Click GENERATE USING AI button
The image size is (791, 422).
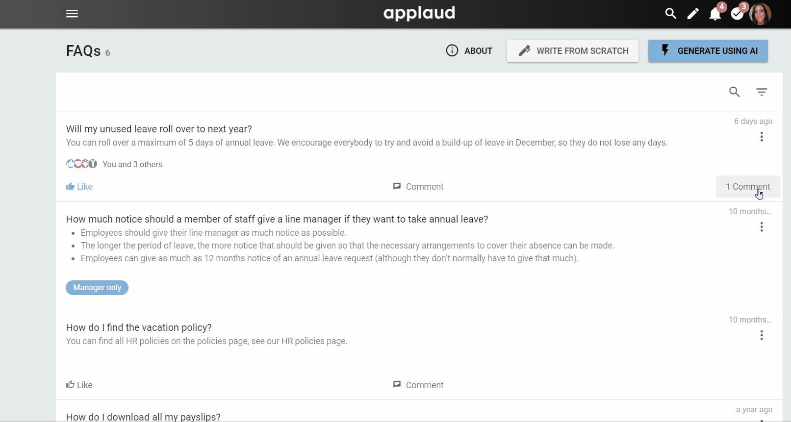(x=708, y=51)
